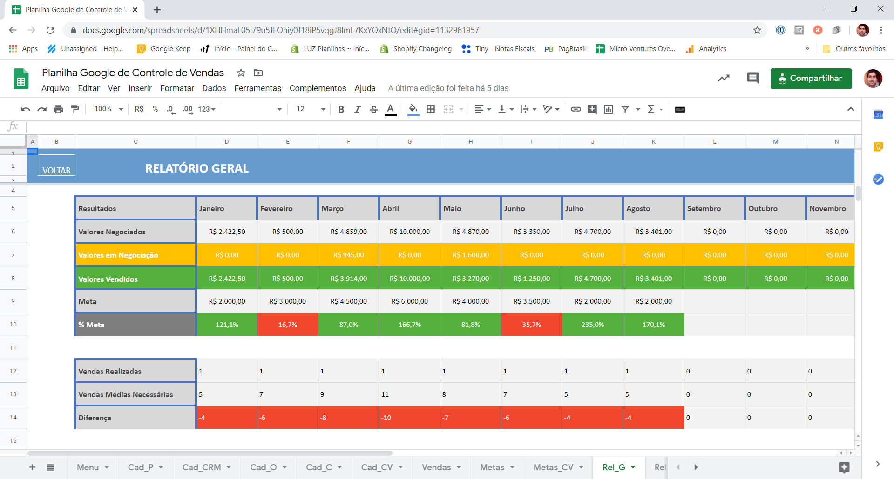Open the Explore button at bottom right
The image size is (894, 479).
[844, 467]
